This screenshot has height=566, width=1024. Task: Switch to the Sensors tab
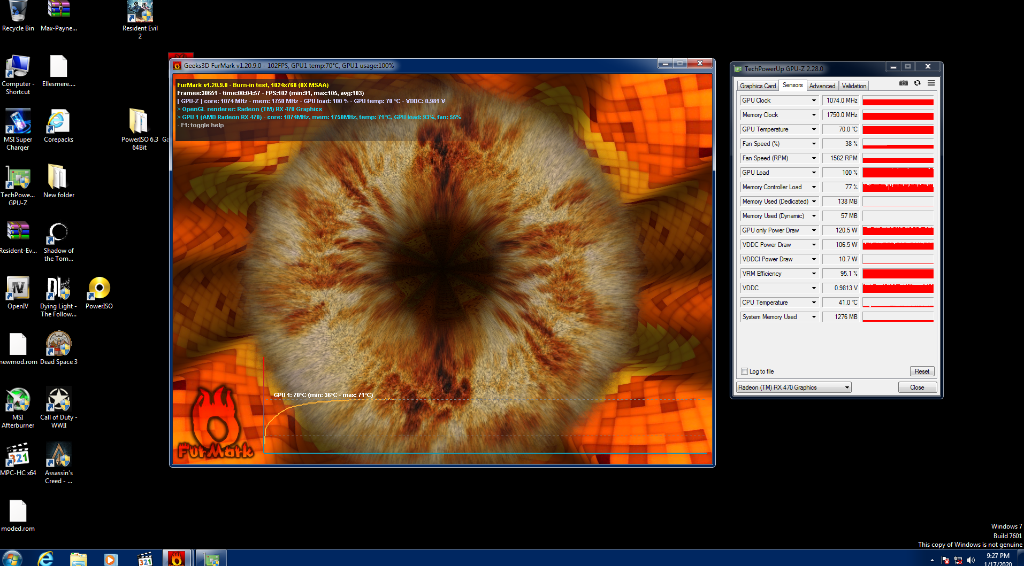point(792,85)
